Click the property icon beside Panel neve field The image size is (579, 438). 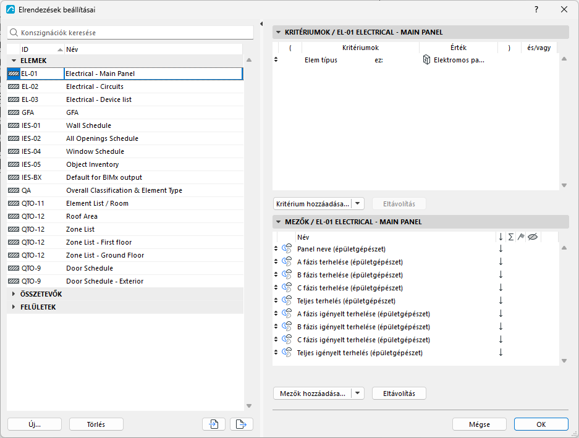[287, 248]
